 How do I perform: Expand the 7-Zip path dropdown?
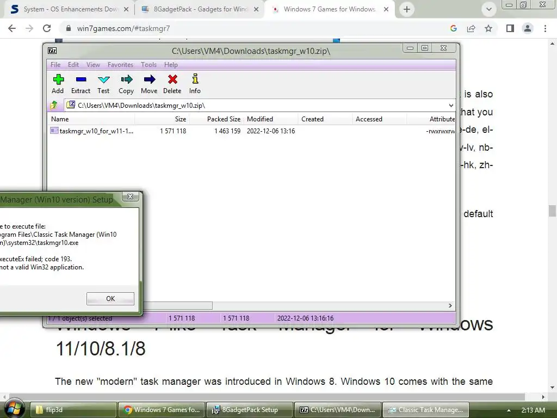tap(451, 105)
